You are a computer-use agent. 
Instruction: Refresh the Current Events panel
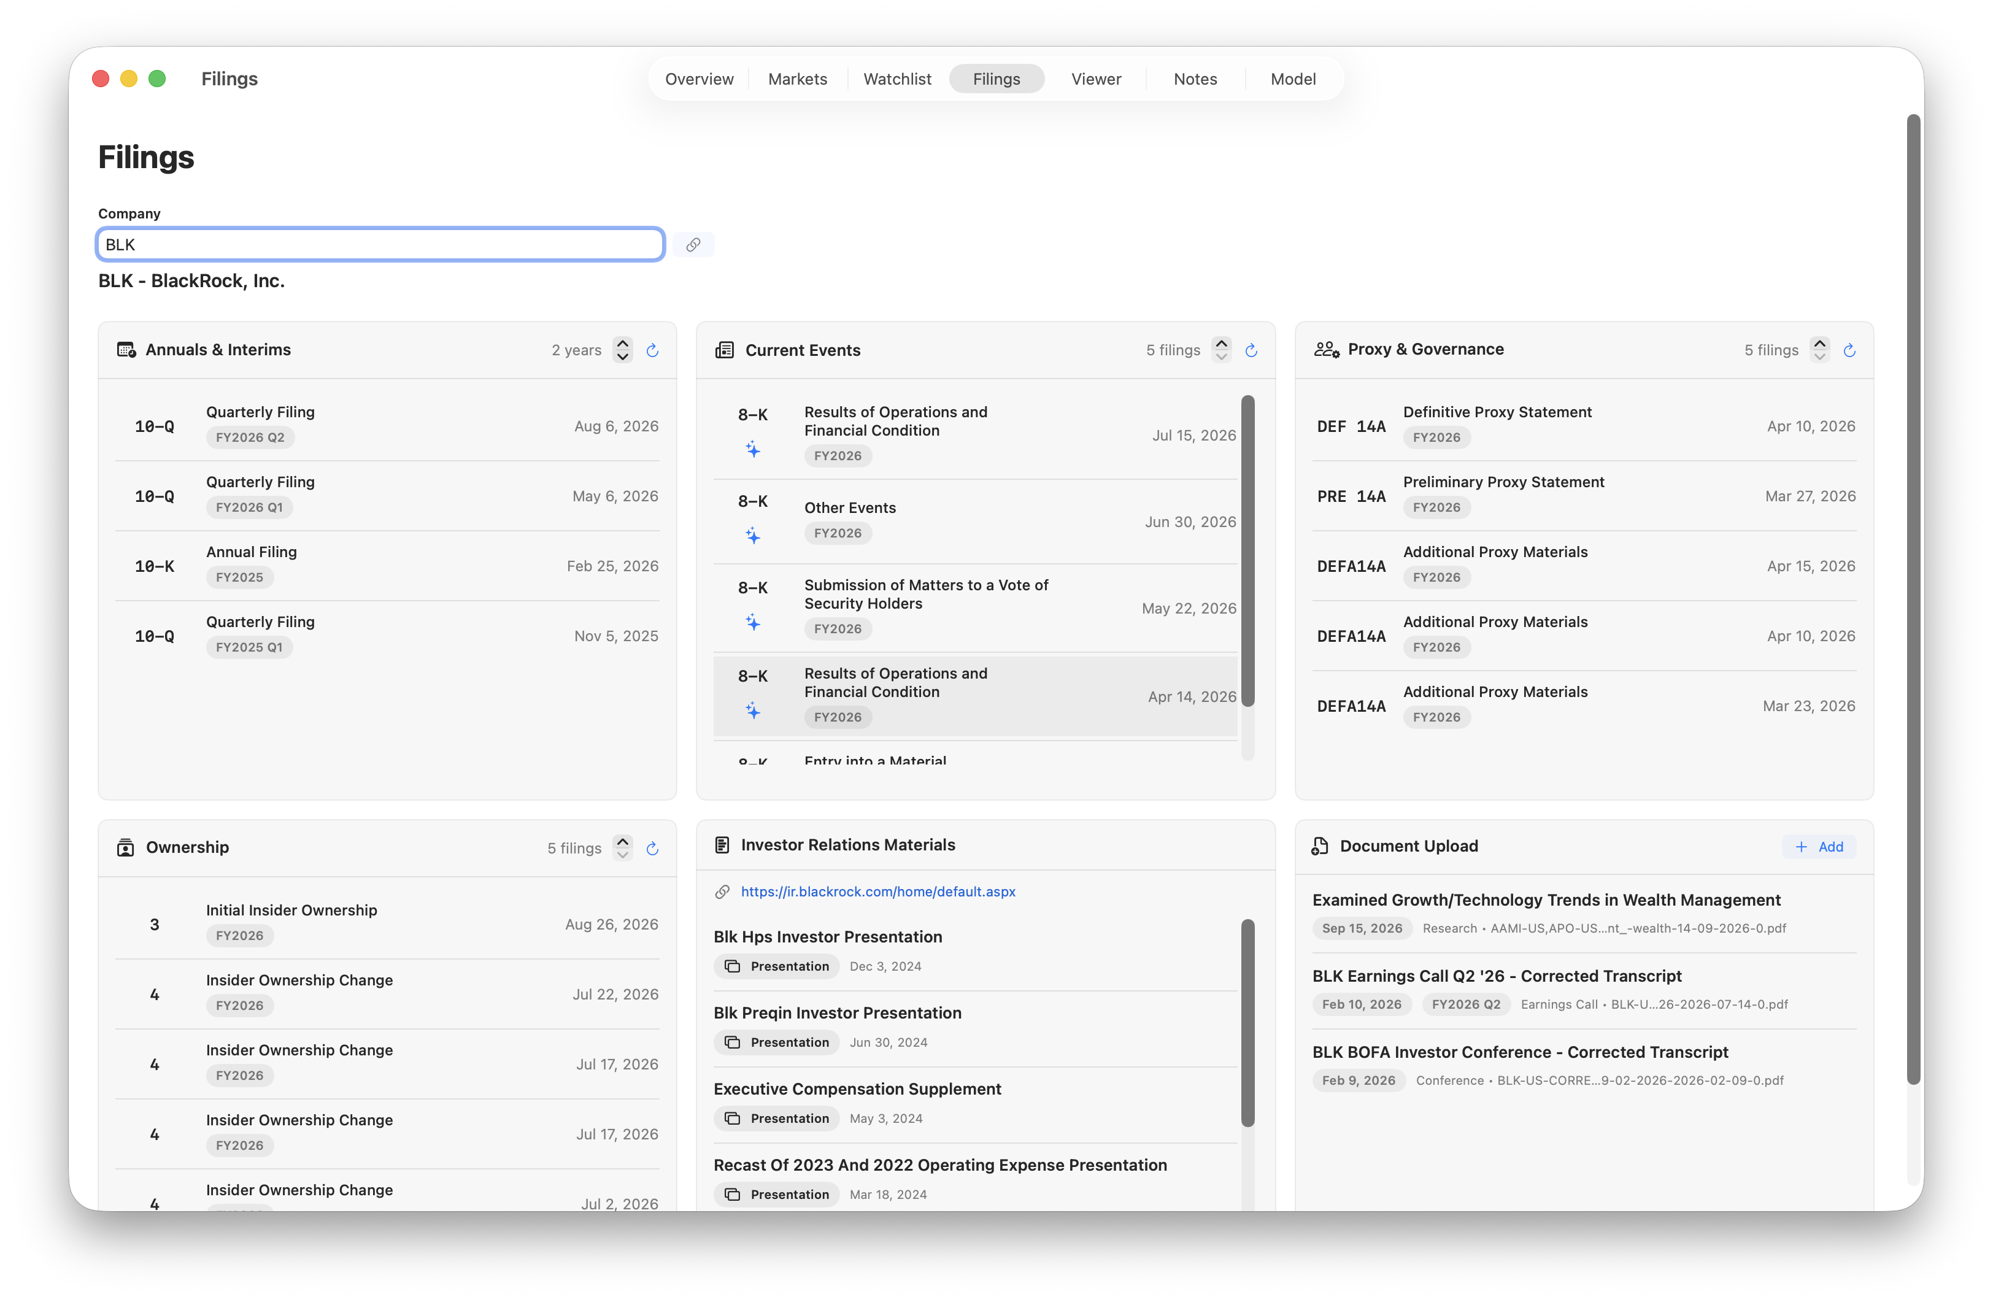pos(1251,350)
